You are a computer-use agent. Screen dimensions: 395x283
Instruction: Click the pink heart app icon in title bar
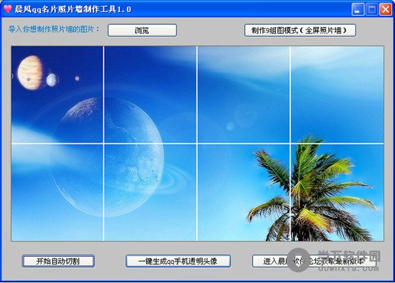(7, 9)
